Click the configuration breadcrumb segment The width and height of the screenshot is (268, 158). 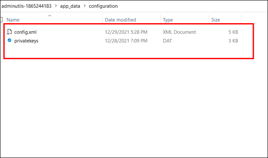[103, 6]
